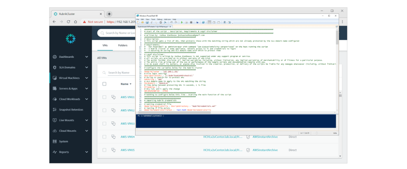Click the Search by Name field

pyautogui.click(x=122, y=73)
